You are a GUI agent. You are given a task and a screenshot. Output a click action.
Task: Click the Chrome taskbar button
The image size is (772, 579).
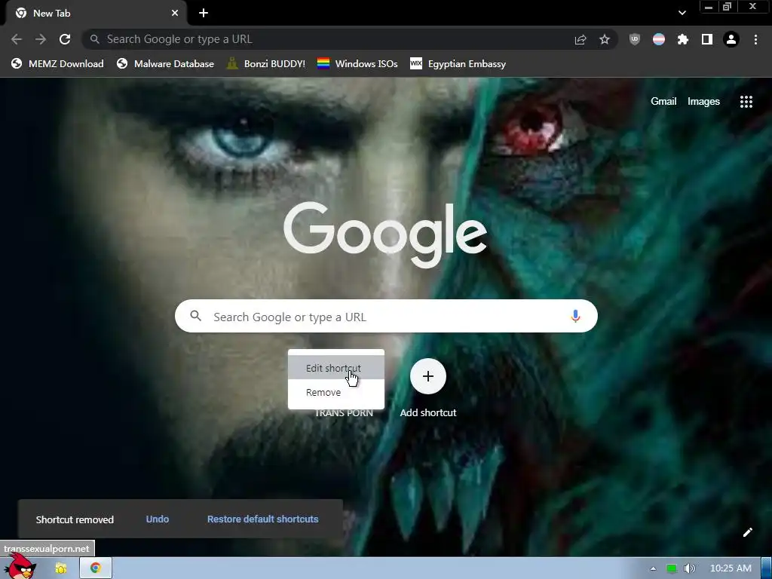coord(96,568)
